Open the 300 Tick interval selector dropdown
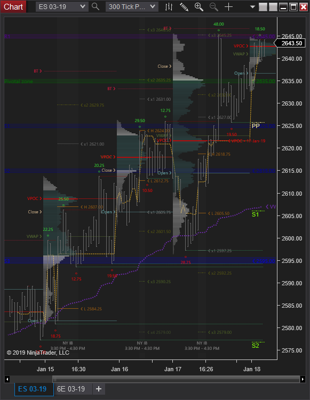 (x=132, y=6)
